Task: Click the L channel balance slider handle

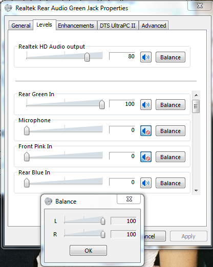Action: point(103,221)
